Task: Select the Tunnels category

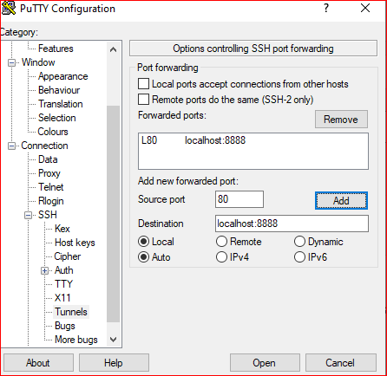Action: (71, 312)
